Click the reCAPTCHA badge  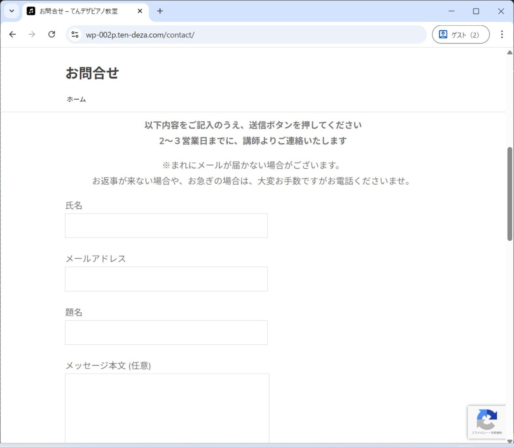(487, 422)
